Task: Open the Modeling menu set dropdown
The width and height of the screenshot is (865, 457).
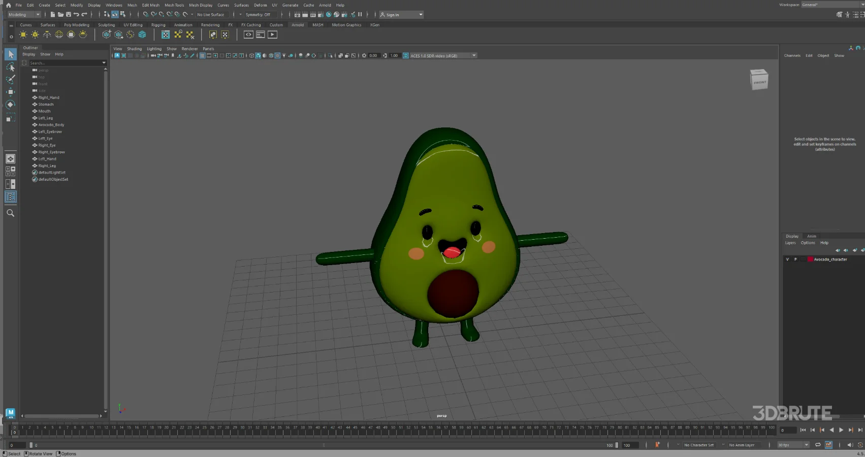Action: pyautogui.click(x=24, y=15)
